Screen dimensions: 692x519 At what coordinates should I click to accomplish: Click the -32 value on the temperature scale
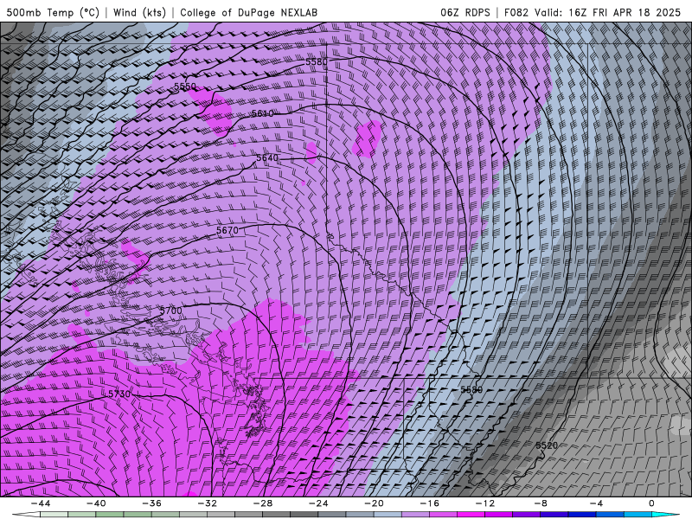(x=207, y=503)
